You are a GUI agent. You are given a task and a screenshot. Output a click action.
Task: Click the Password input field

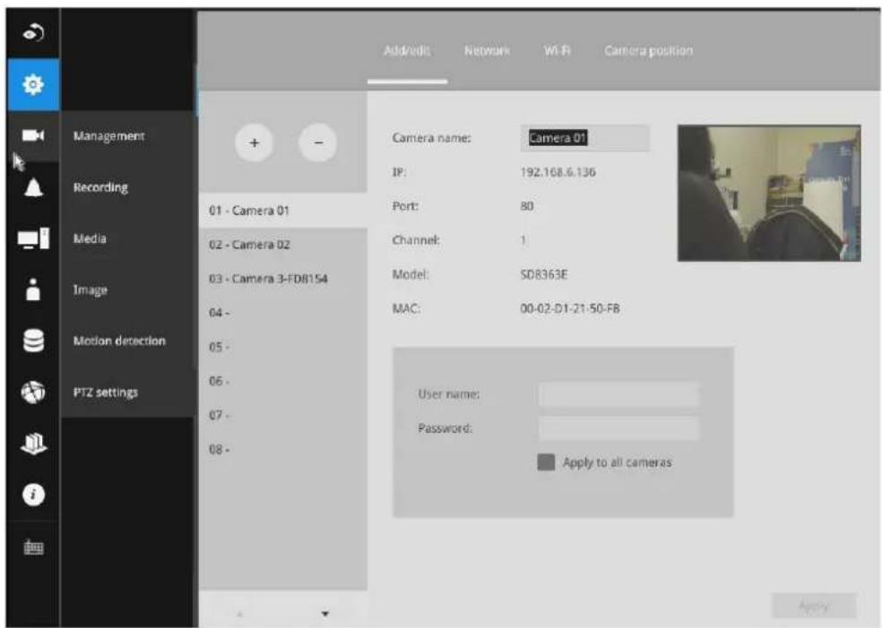(618, 428)
